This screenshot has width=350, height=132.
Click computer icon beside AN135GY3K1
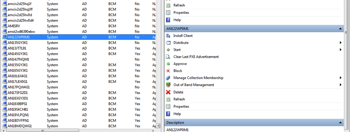point(4,43)
